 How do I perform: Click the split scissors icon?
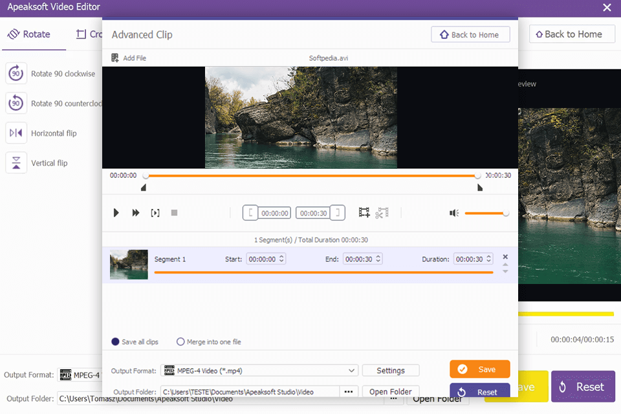[x=382, y=213]
